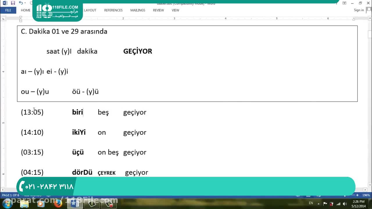Click the Undo arrow icon
This screenshot has width=372, height=209.
click(x=21, y=3)
